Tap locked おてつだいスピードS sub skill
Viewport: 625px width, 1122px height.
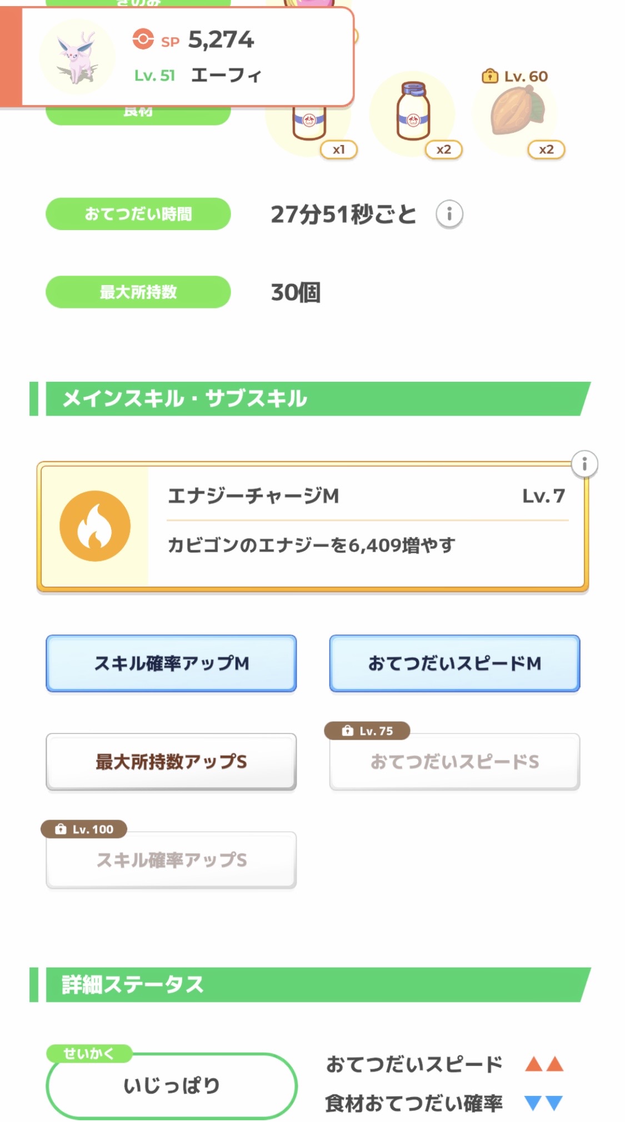click(x=454, y=762)
